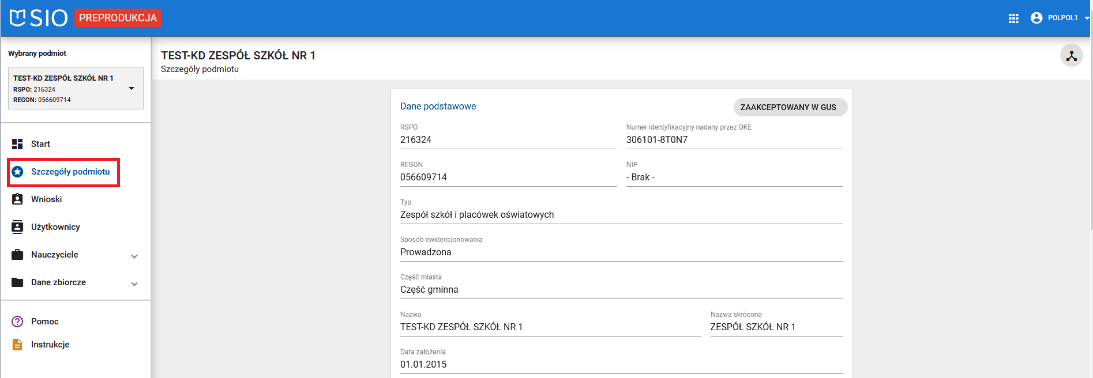Click the Nazwa field TEST-KD ZESPÓŁ SZKÓŁ
The height and width of the screenshot is (378, 1093).
(551, 327)
